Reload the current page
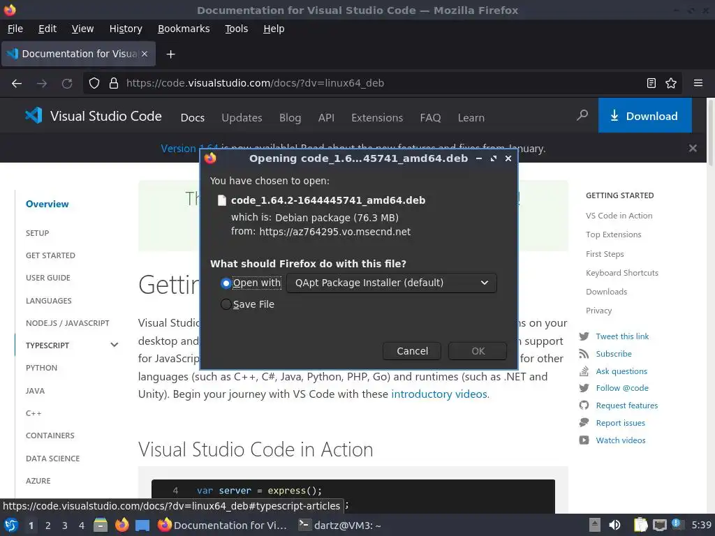This screenshot has width=715, height=536. click(67, 84)
